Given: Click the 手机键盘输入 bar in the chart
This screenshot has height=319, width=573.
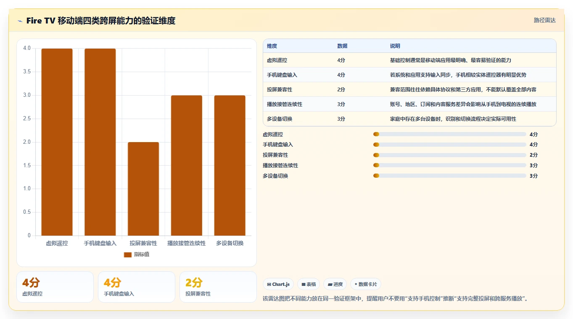Looking at the screenshot, I should coord(100,142).
